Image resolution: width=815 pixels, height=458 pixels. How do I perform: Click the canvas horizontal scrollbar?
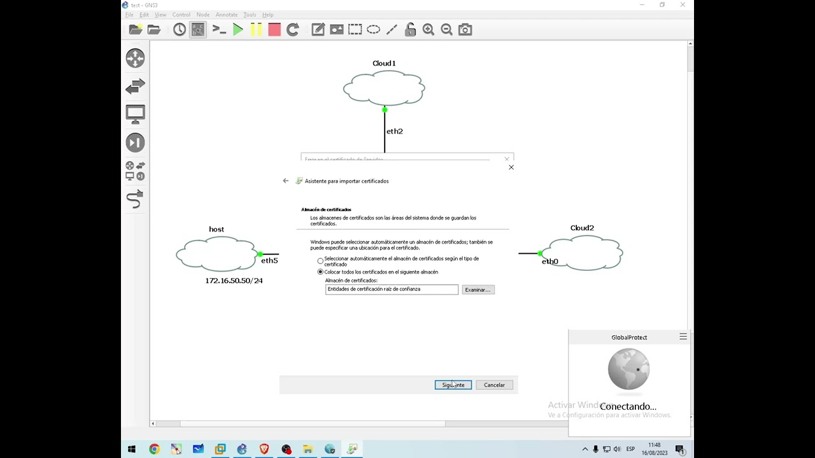[x=313, y=424]
